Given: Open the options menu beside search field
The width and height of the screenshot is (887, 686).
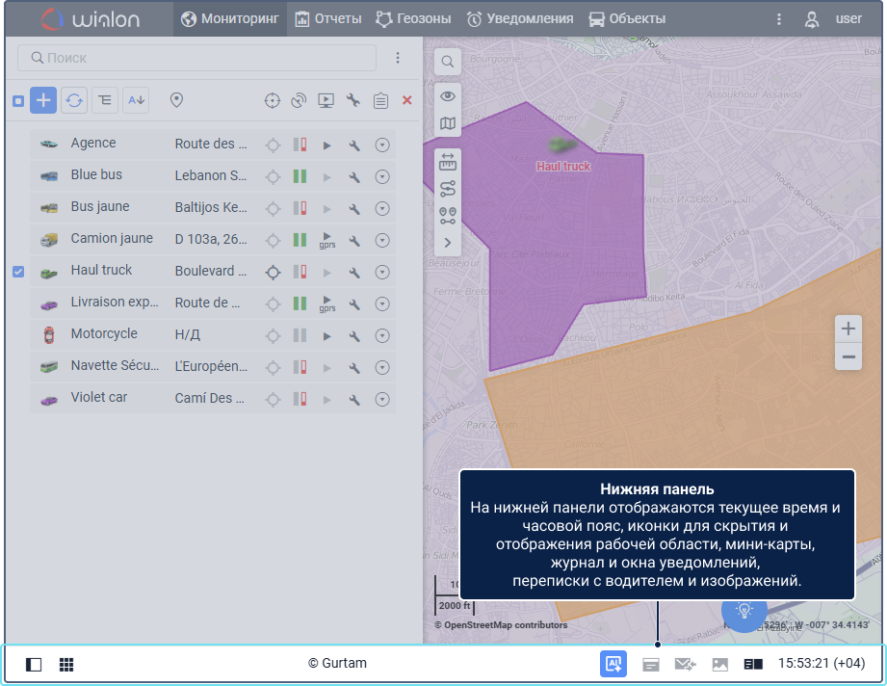Looking at the screenshot, I should (x=398, y=58).
